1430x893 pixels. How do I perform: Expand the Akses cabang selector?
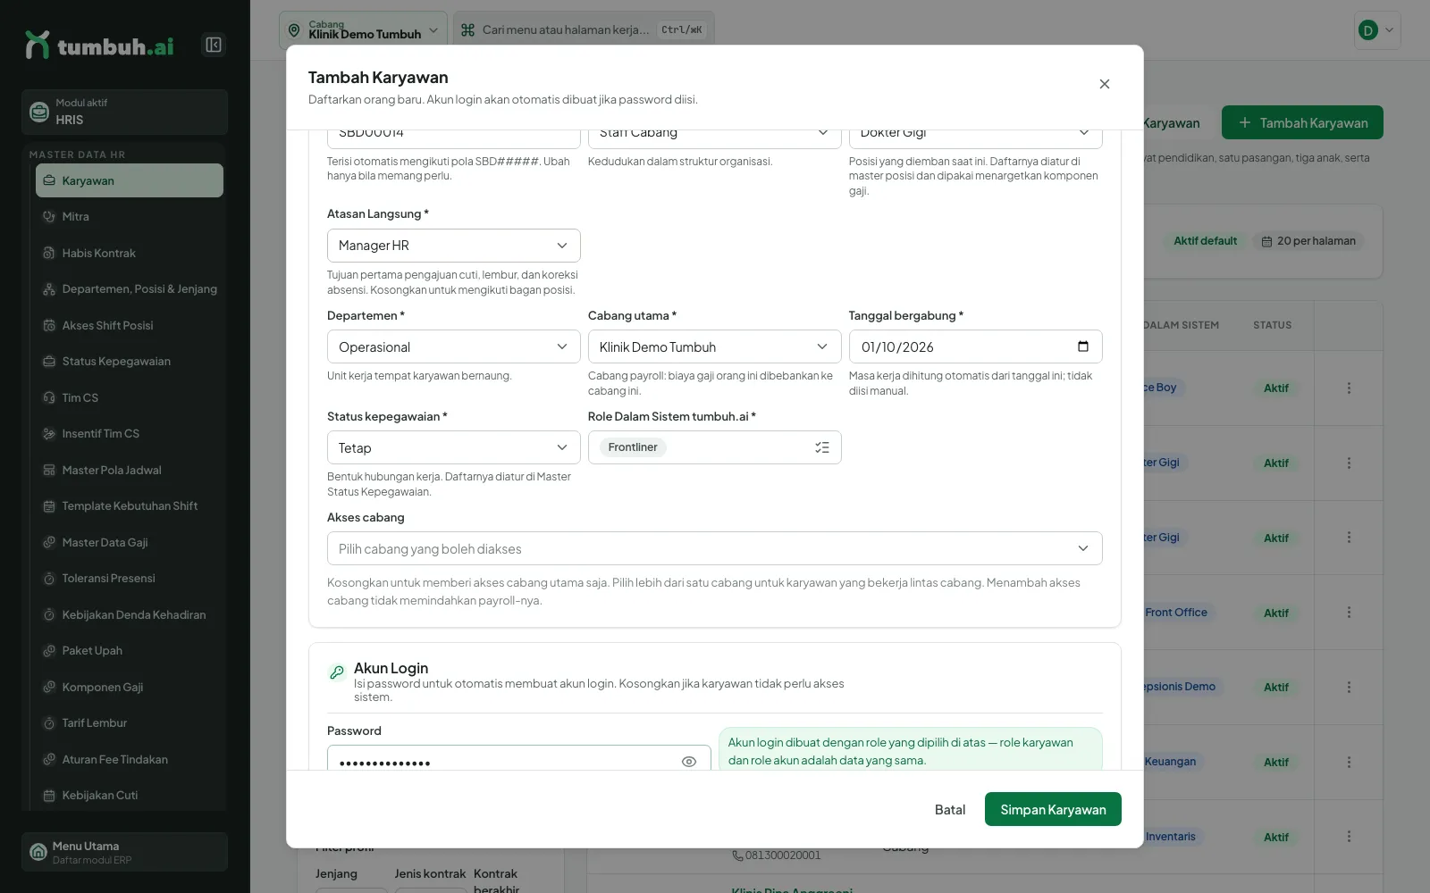click(715, 548)
